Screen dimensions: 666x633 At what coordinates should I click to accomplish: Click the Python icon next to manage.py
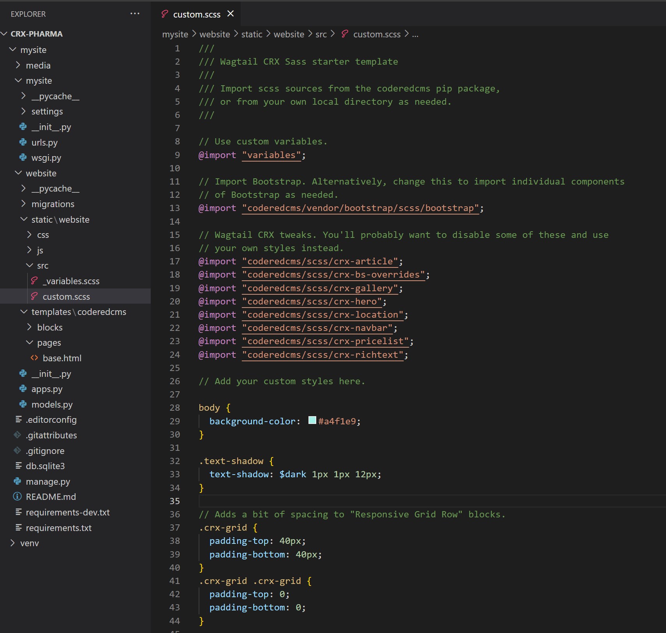click(18, 481)
